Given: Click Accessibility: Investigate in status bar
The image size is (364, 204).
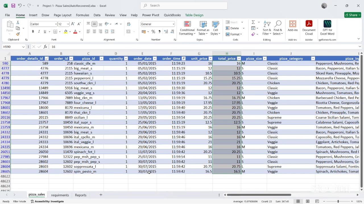Looking at the screenshot, I should [47, 201].
